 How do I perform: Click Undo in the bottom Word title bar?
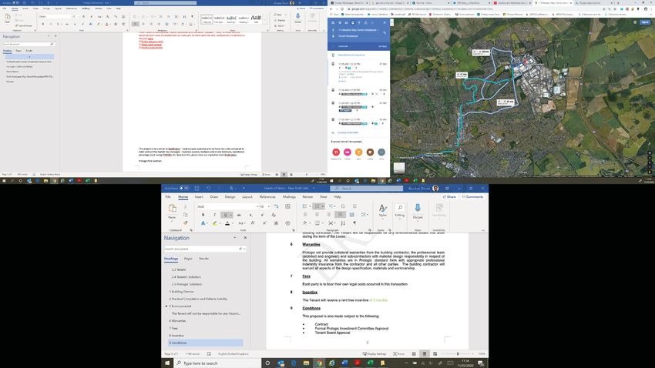click(208, 188)
